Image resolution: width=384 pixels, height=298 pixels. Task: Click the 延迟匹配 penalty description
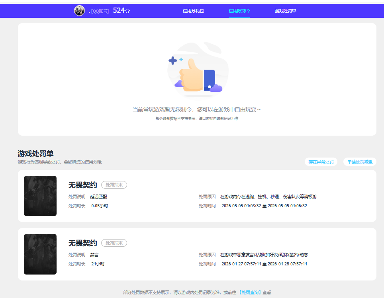coord(98,197)
